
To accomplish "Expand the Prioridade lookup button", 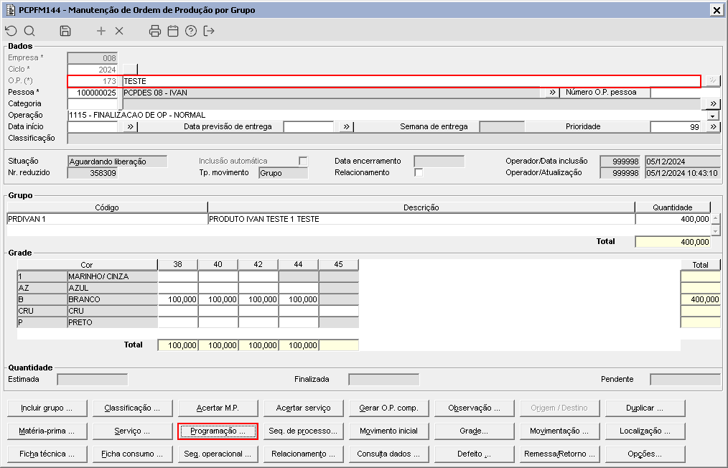I will point(713,127).
